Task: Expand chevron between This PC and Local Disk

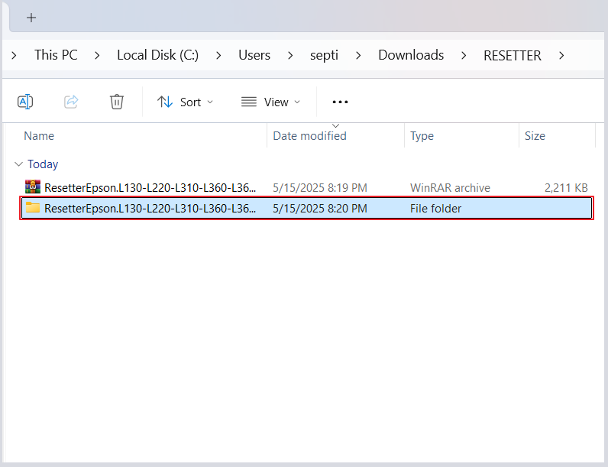Action: pyautogui.click(x=97, y=56)
